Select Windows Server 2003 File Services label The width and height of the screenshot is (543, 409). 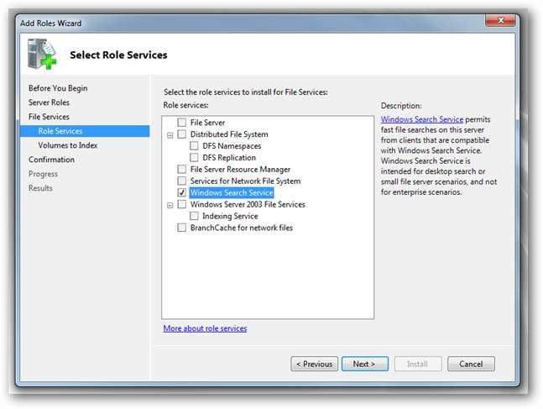[x=248, y=204]
